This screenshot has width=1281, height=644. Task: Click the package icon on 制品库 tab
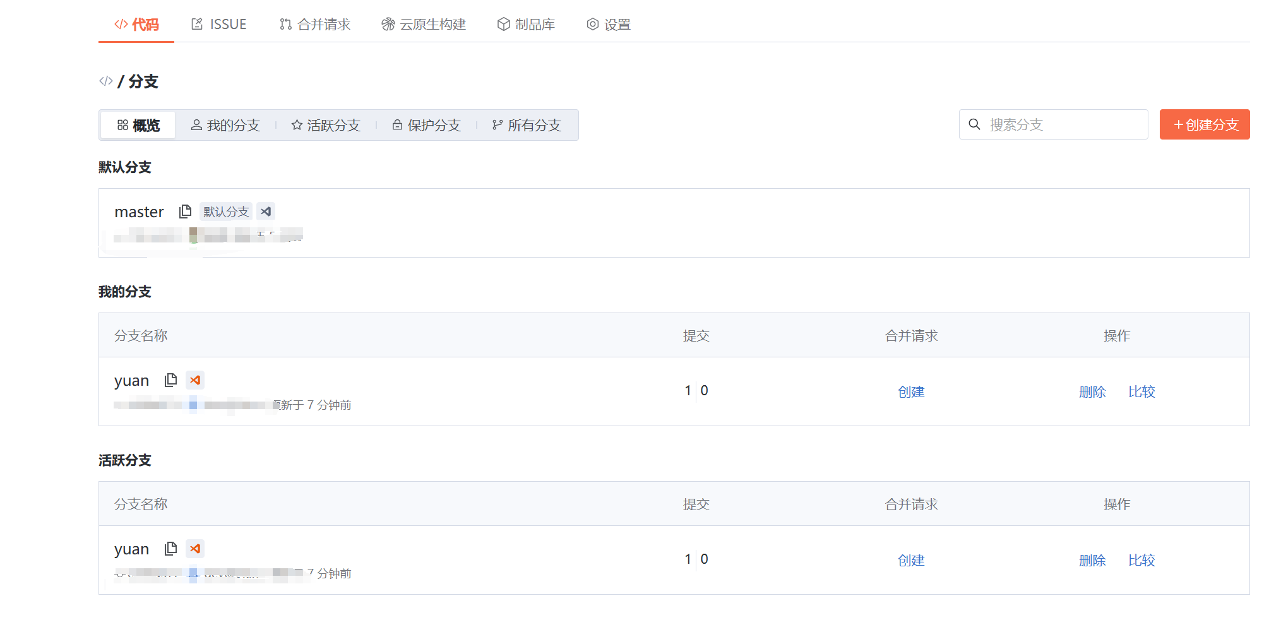[x=503, y=23]
